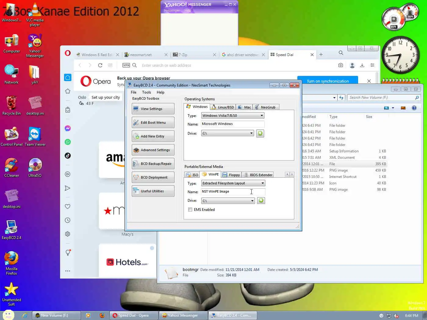The height and width of the screenshot is (320, 427).
Task: Open the File menu in EasyBCD
Action: tap(134, 92)
